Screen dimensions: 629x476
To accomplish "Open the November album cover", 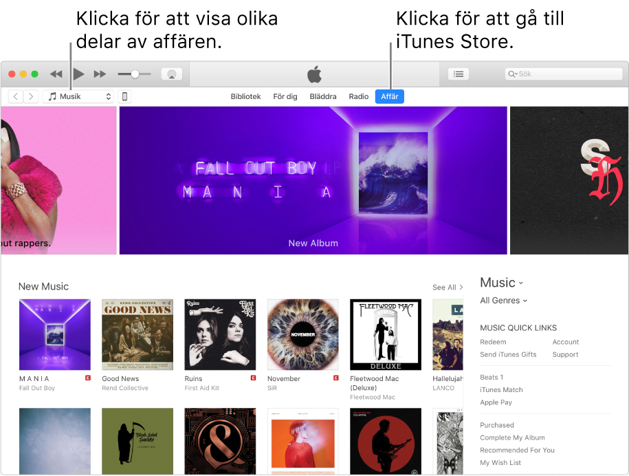I will click(x=303, y=334).
